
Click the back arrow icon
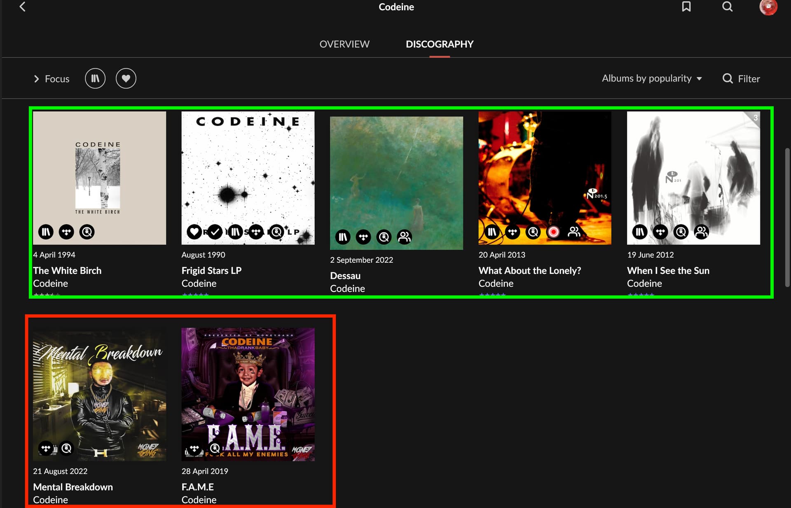click(23, 7)
